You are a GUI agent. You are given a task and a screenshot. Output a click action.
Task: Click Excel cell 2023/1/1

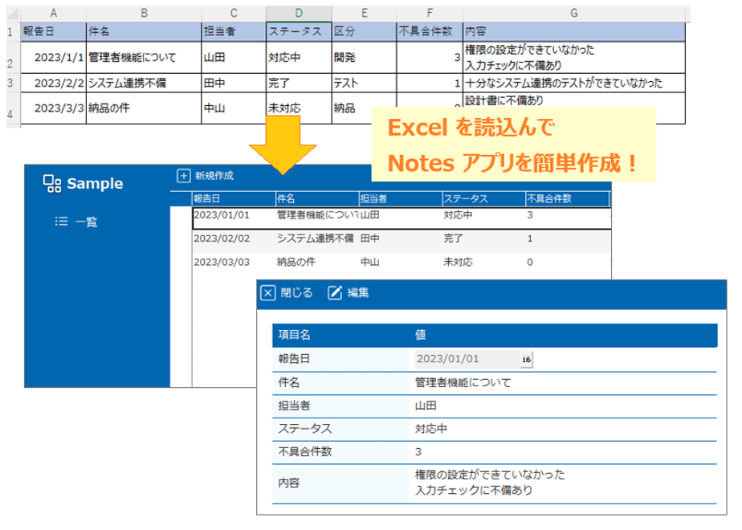[54, 57]
